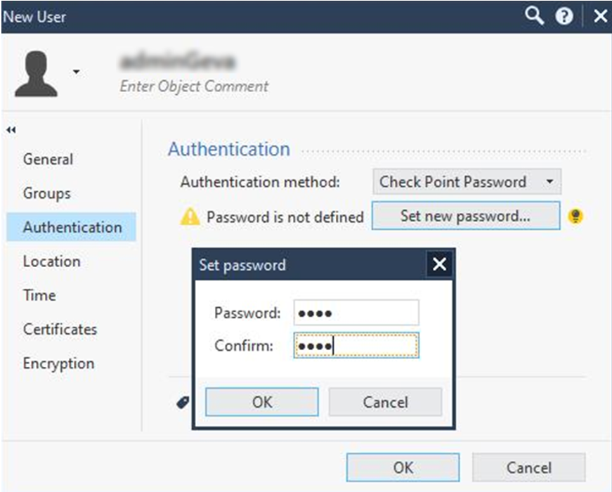This screenshot has height=492, width=612.
Task: Click the lightbulb hint icon
Action: click(575, 216)
